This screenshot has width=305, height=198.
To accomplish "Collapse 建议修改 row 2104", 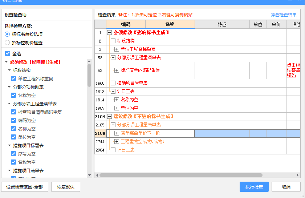I will (x=110, y=117).
